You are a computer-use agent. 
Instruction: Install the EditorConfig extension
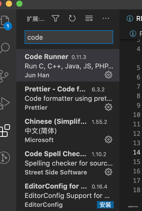(105, 205)
